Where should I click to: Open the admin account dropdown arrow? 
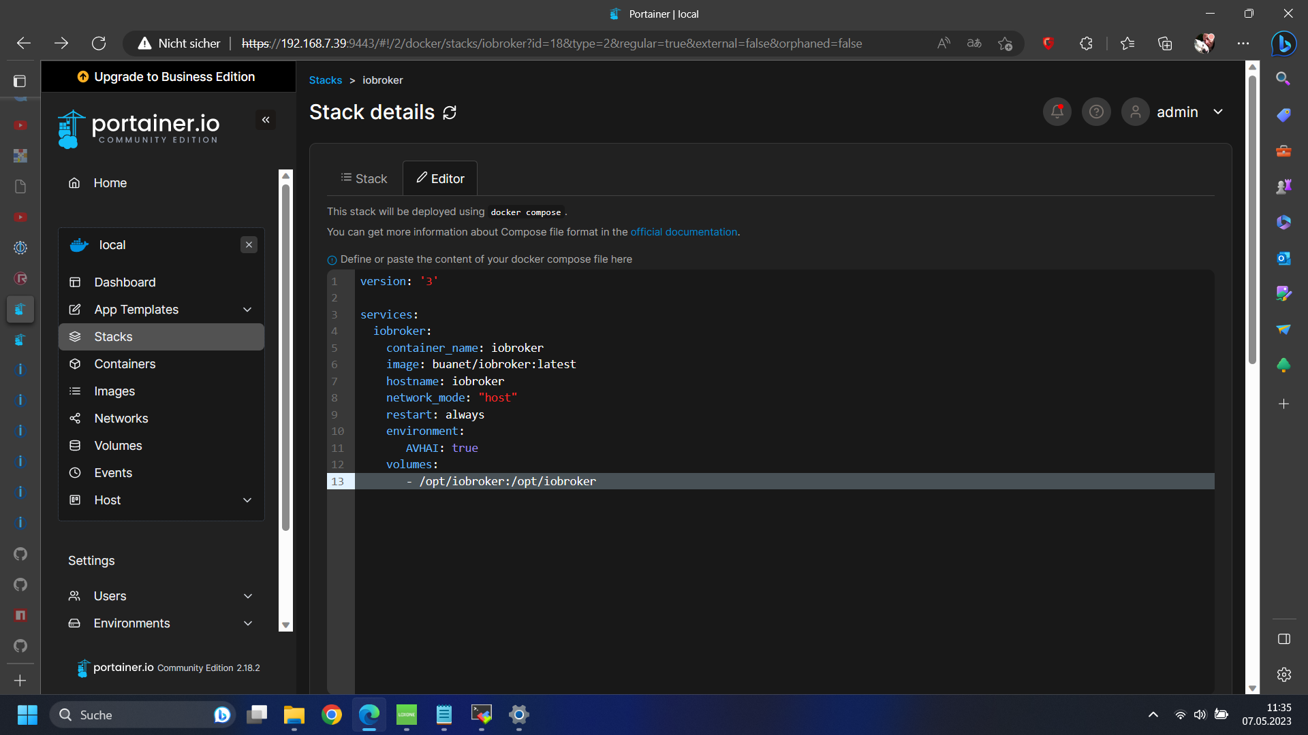[1218, 112]
